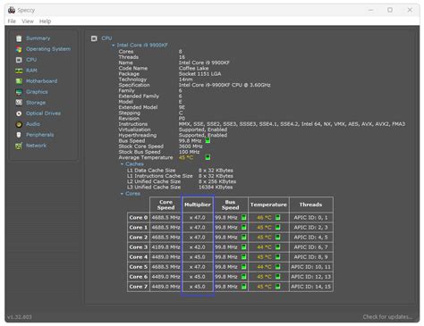Click the L3 Unified Cache Size label
Screen dimensions: 424x326
click(x=154, y=187)
